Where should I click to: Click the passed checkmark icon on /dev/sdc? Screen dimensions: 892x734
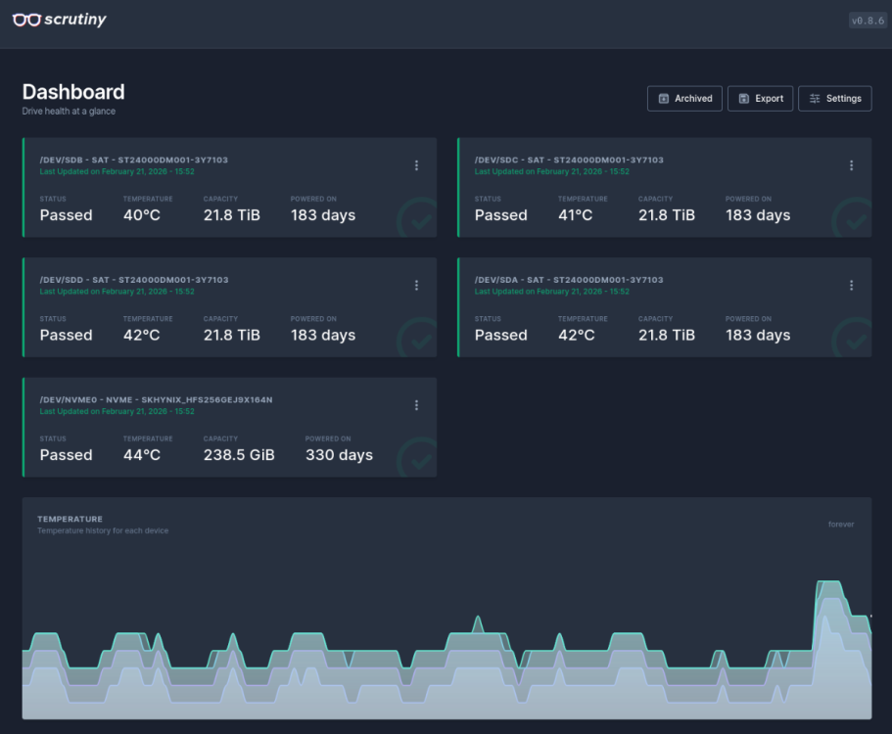coord(854,220)
